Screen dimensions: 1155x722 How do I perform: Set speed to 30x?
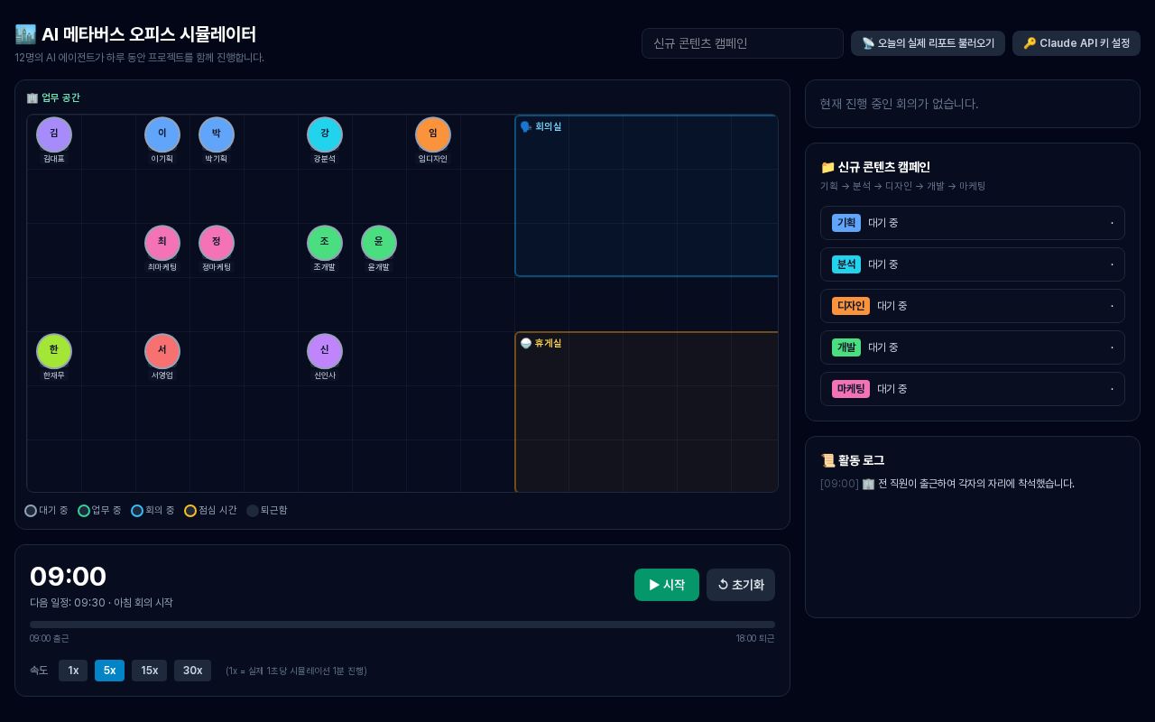[x=192, y=671]
